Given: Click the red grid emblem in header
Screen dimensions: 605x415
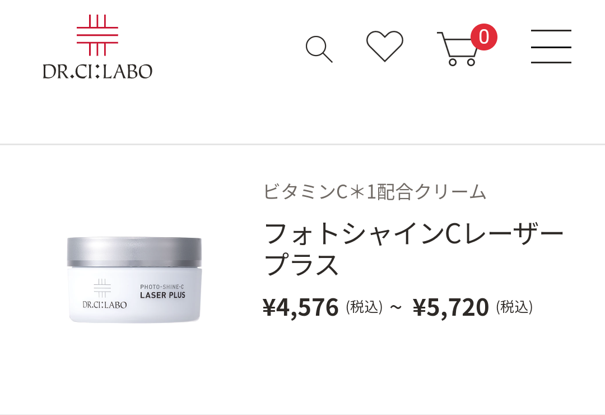Looking at the screenshot, I should coord(97,35).
